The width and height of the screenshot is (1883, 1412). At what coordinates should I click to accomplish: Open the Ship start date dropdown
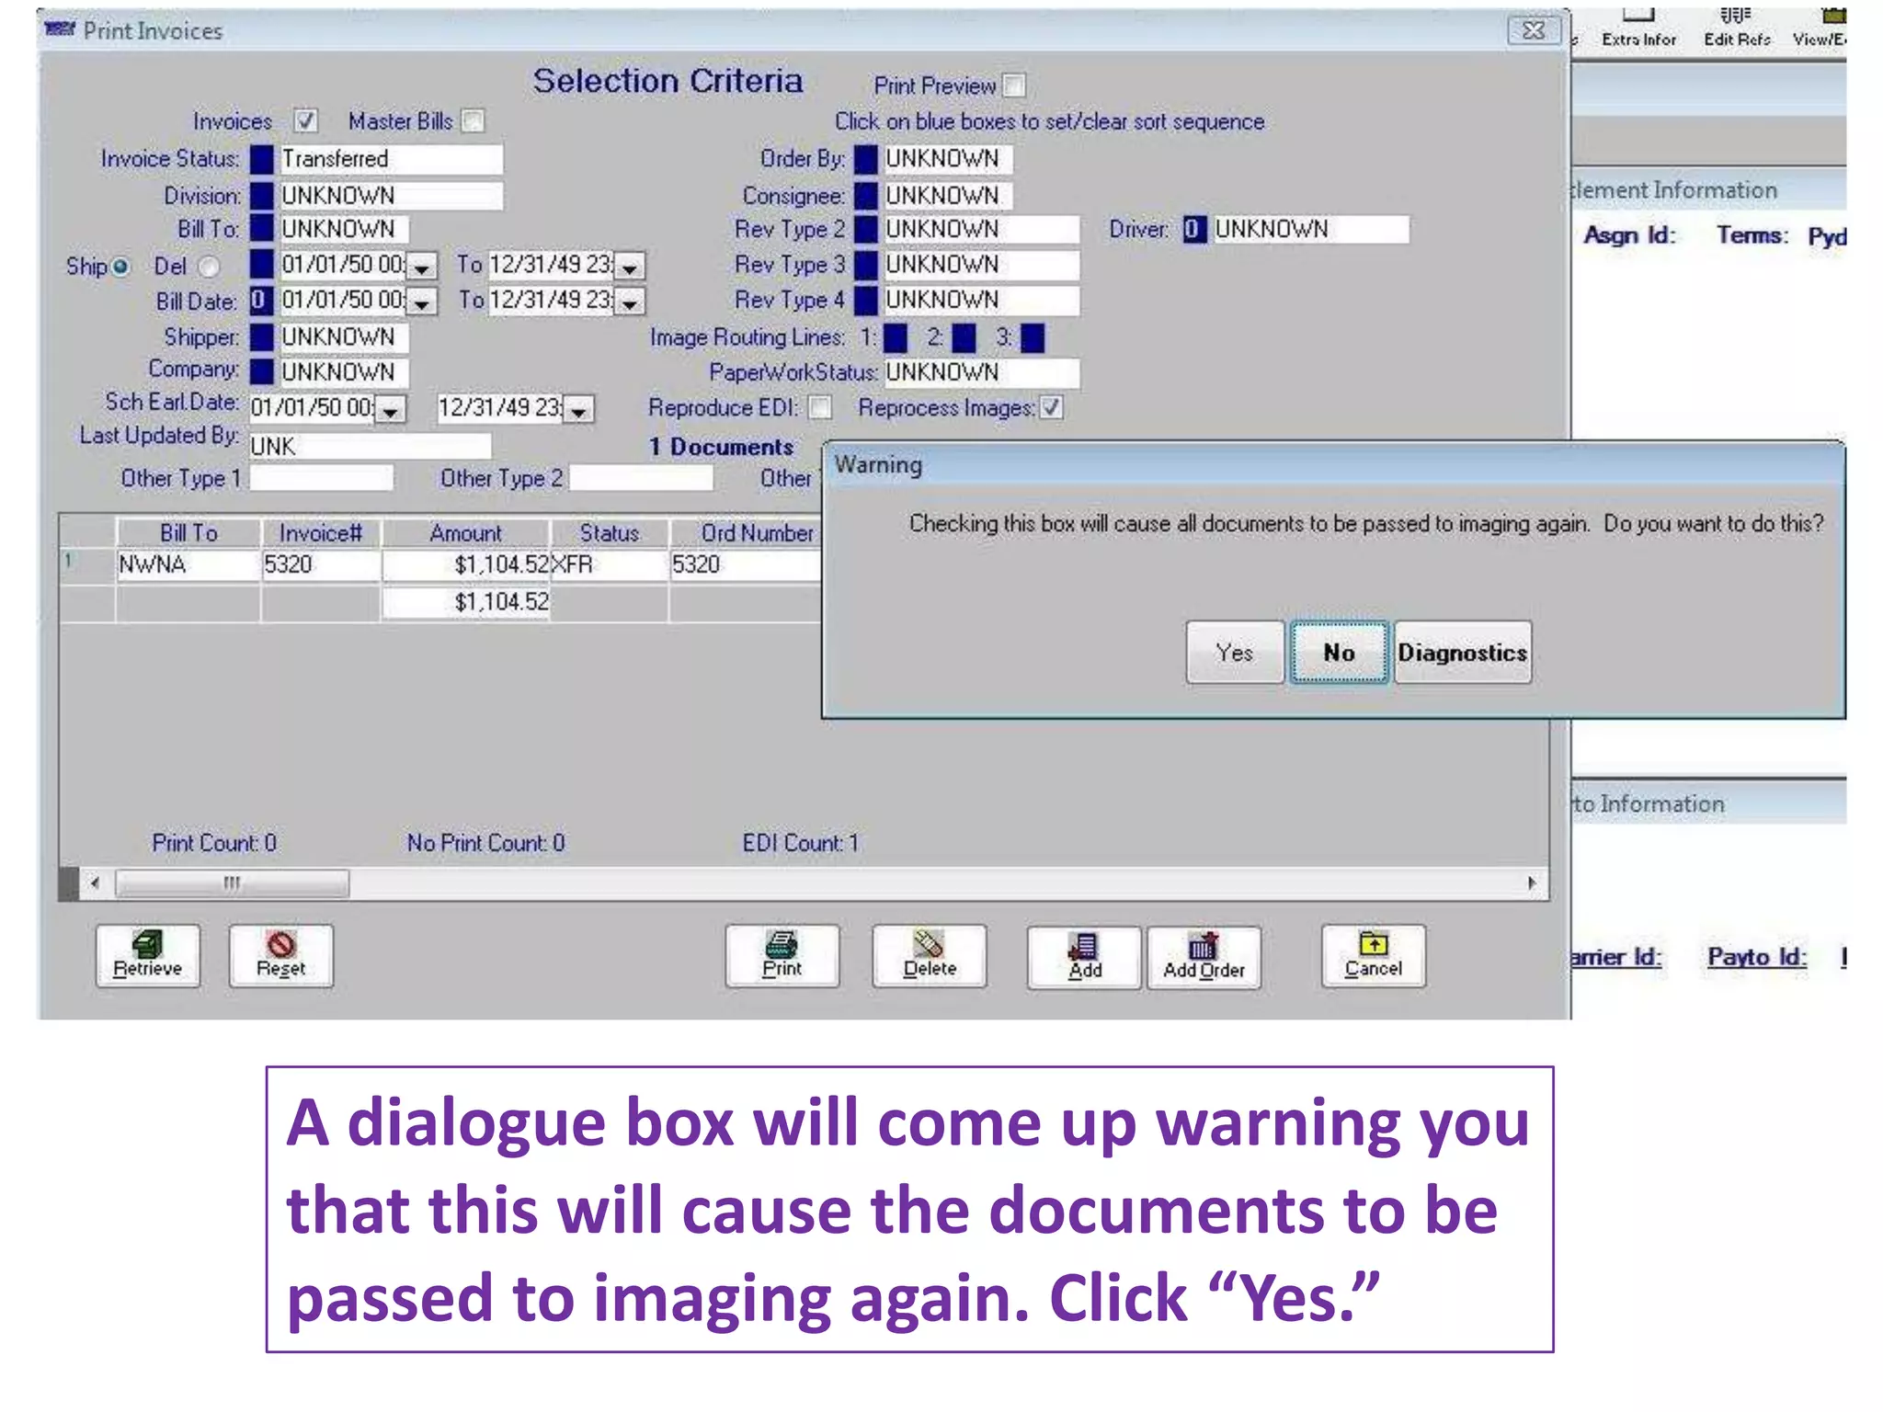(x=421, y=267)
